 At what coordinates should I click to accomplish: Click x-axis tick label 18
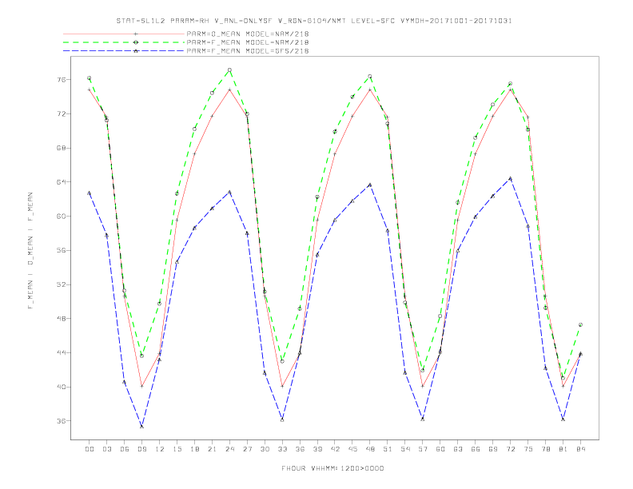pos(194,449)
